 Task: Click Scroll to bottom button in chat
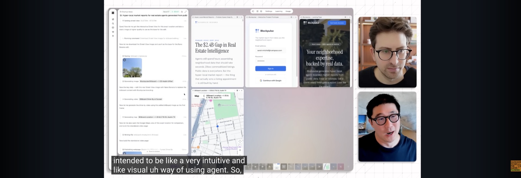(x=153, y=152)
